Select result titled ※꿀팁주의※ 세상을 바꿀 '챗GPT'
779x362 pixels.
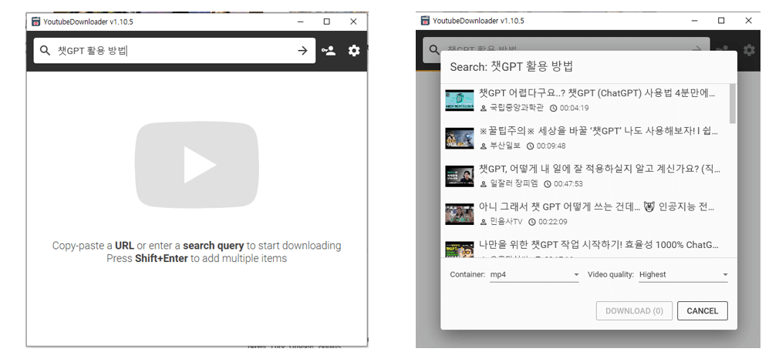599,131
